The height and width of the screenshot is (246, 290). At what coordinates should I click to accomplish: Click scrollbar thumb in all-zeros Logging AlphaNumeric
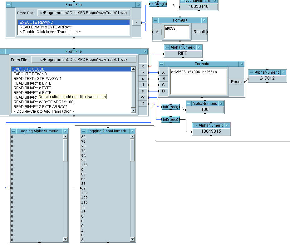click(65, 150)
